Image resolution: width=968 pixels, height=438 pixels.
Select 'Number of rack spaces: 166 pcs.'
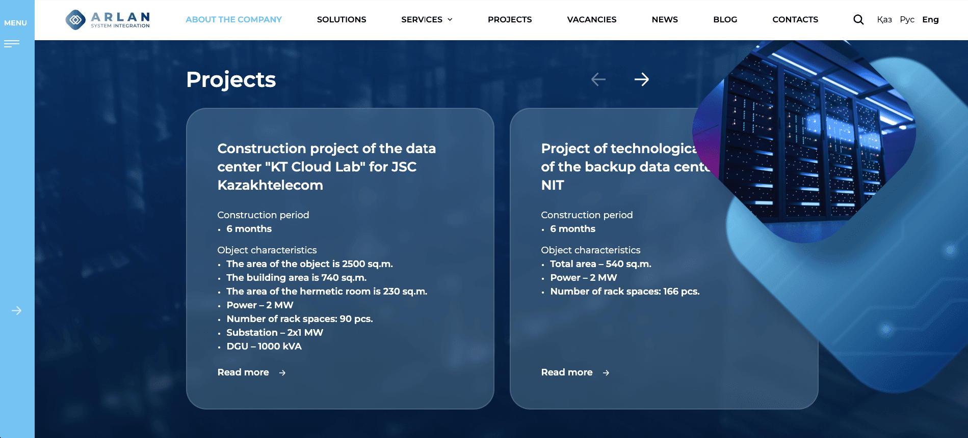(x=625, y=291)
